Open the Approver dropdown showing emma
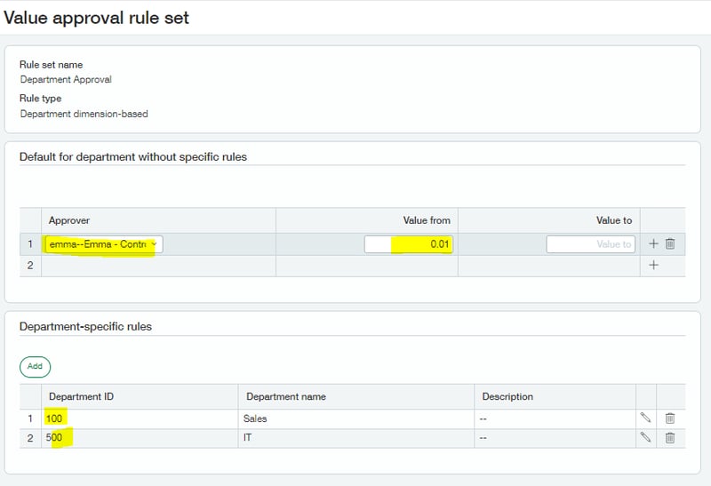 [103, 244]
